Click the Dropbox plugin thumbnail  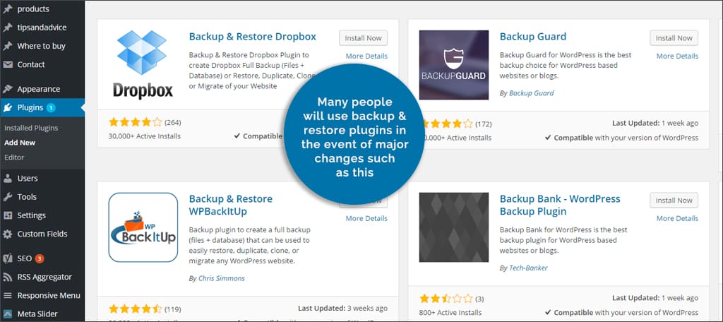tap(143, 66)
